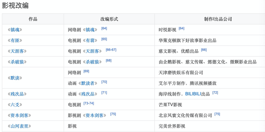Open the 《天涯客》 link in 作品 column

pos(17,51)
